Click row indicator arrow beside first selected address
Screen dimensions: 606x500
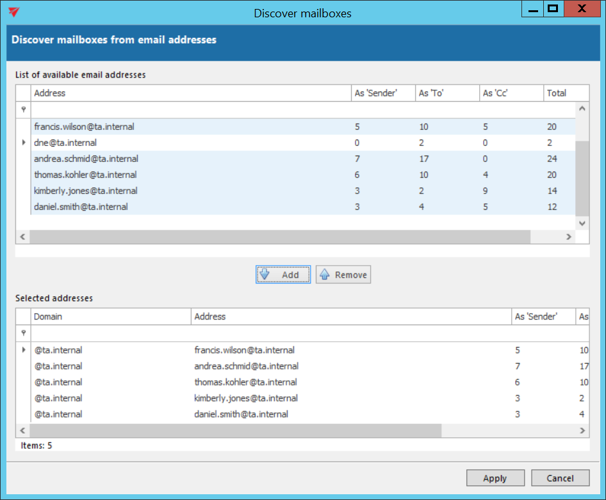pyautogui.click(x=24, y=350)
